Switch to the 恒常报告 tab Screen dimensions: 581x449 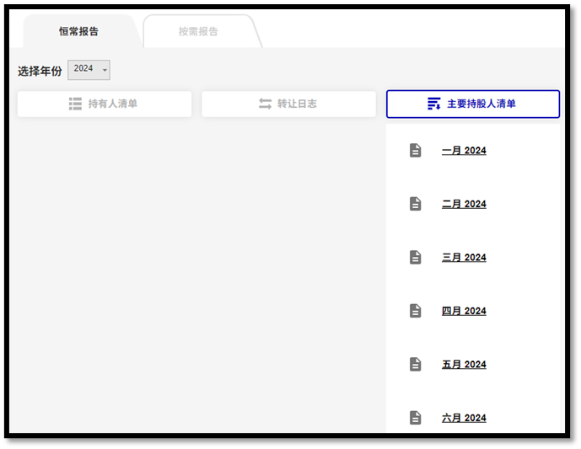pyautogui.click(x=79, y=31)
